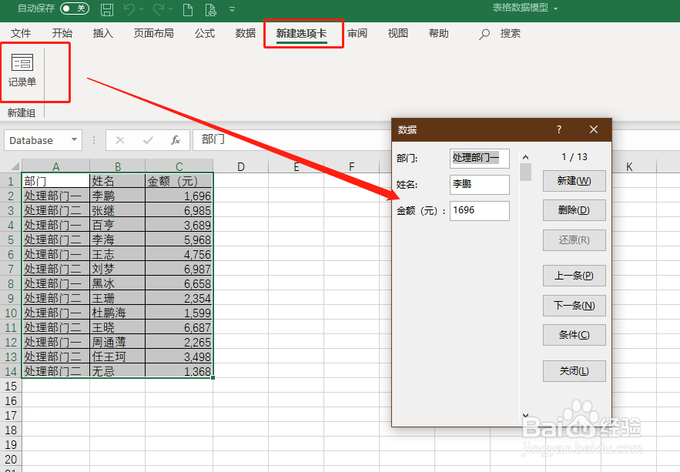This screenshot has width=680, height=472.
Task: Open the 文件 menu
Action: [x=21, y=34]
